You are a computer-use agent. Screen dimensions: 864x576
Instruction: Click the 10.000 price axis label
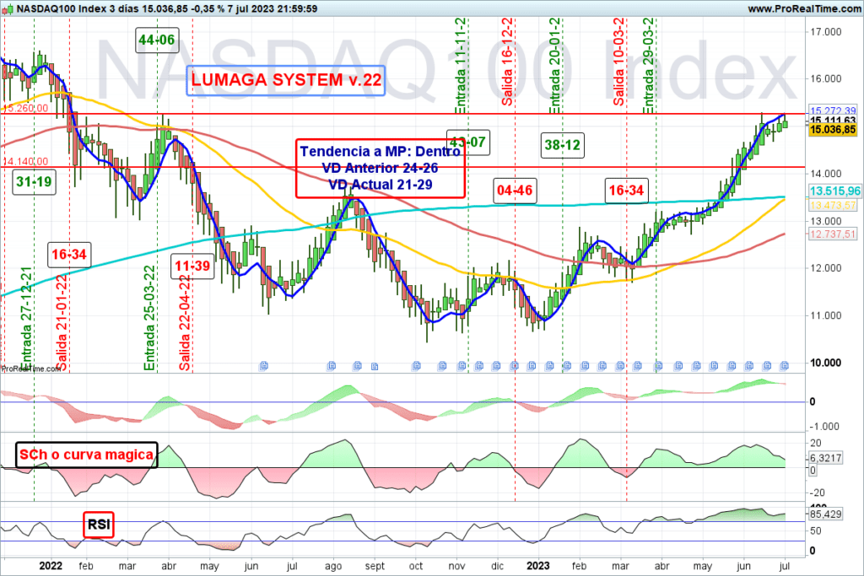pos(825,363)
